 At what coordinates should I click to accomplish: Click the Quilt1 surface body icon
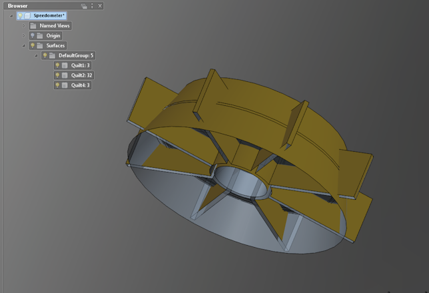(x=65, y=65)
